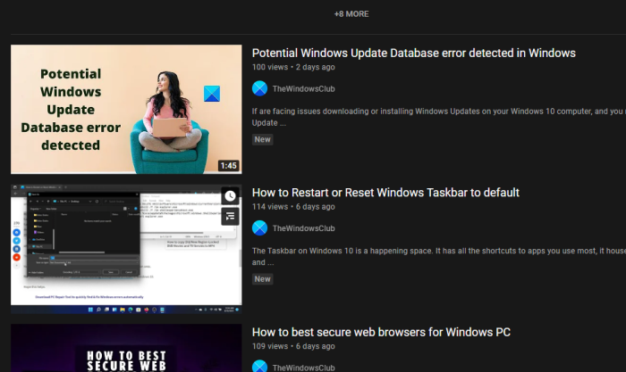Open How to best secure web browsers thumbnail
626x372 pixels.
point(126,348)
